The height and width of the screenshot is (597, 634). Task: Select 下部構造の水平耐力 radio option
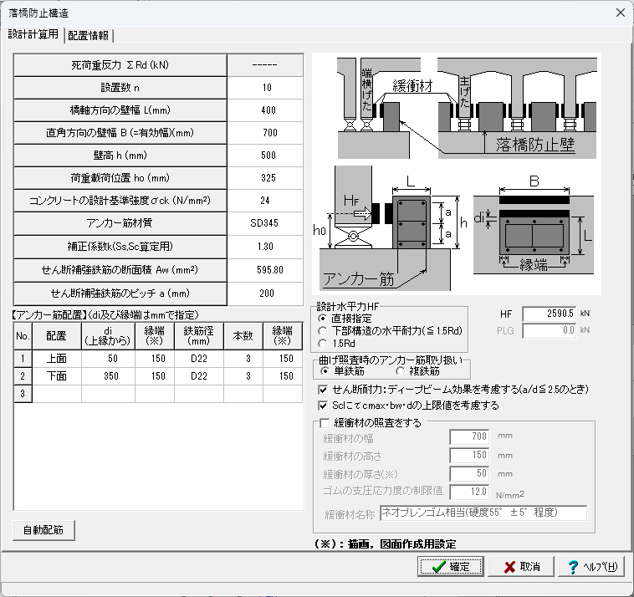[x=323, y=330]
